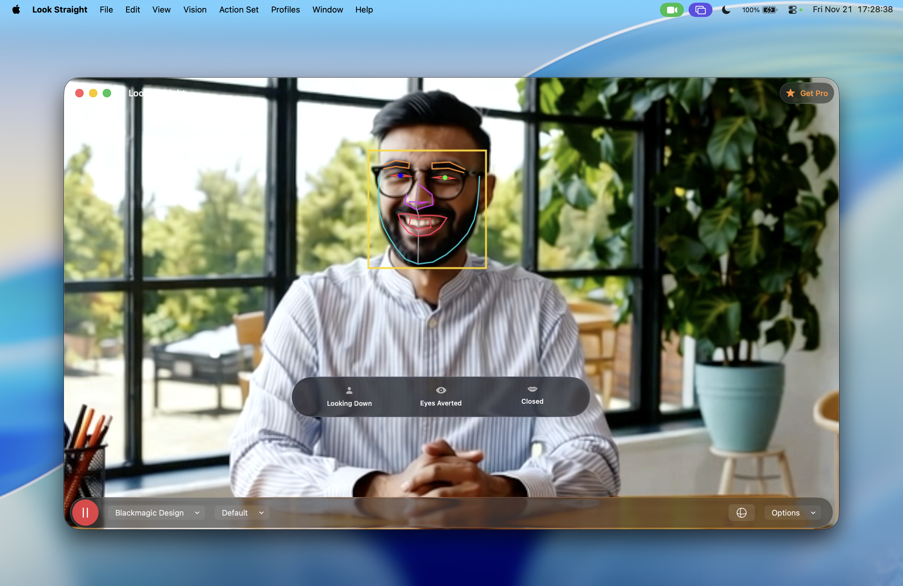Click the battery status indicator

(769, 10)
